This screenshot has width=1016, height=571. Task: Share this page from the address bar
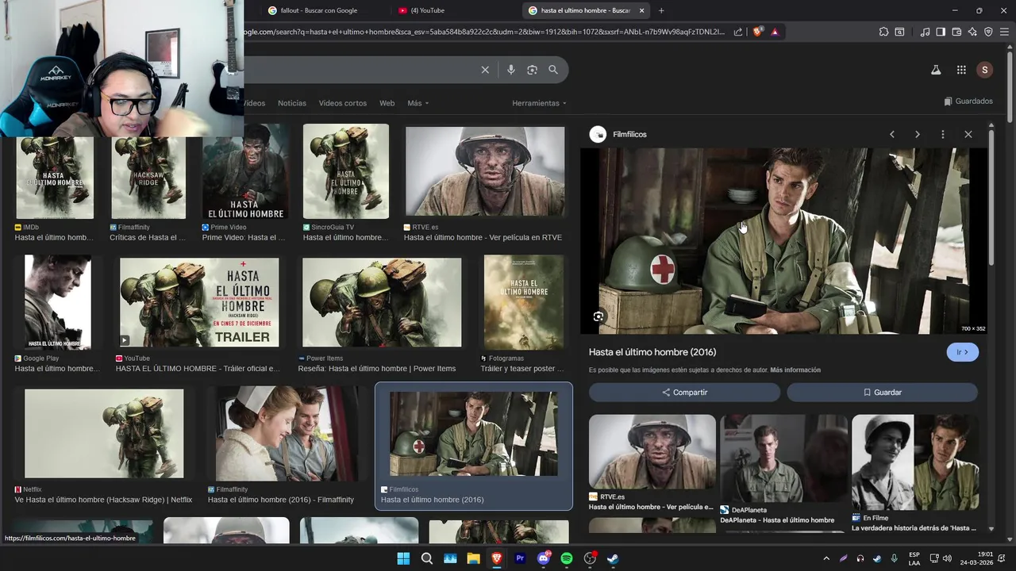point(738,32)
